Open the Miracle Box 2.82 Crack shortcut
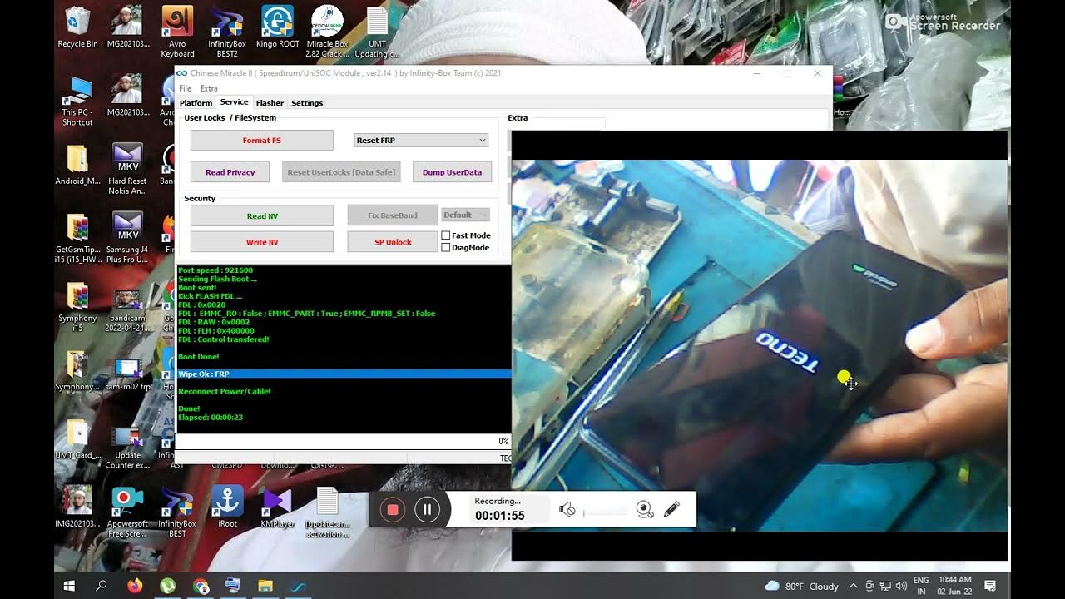Image resolution: width=1065 pixels, height=599 pixels. pos(327,32)
